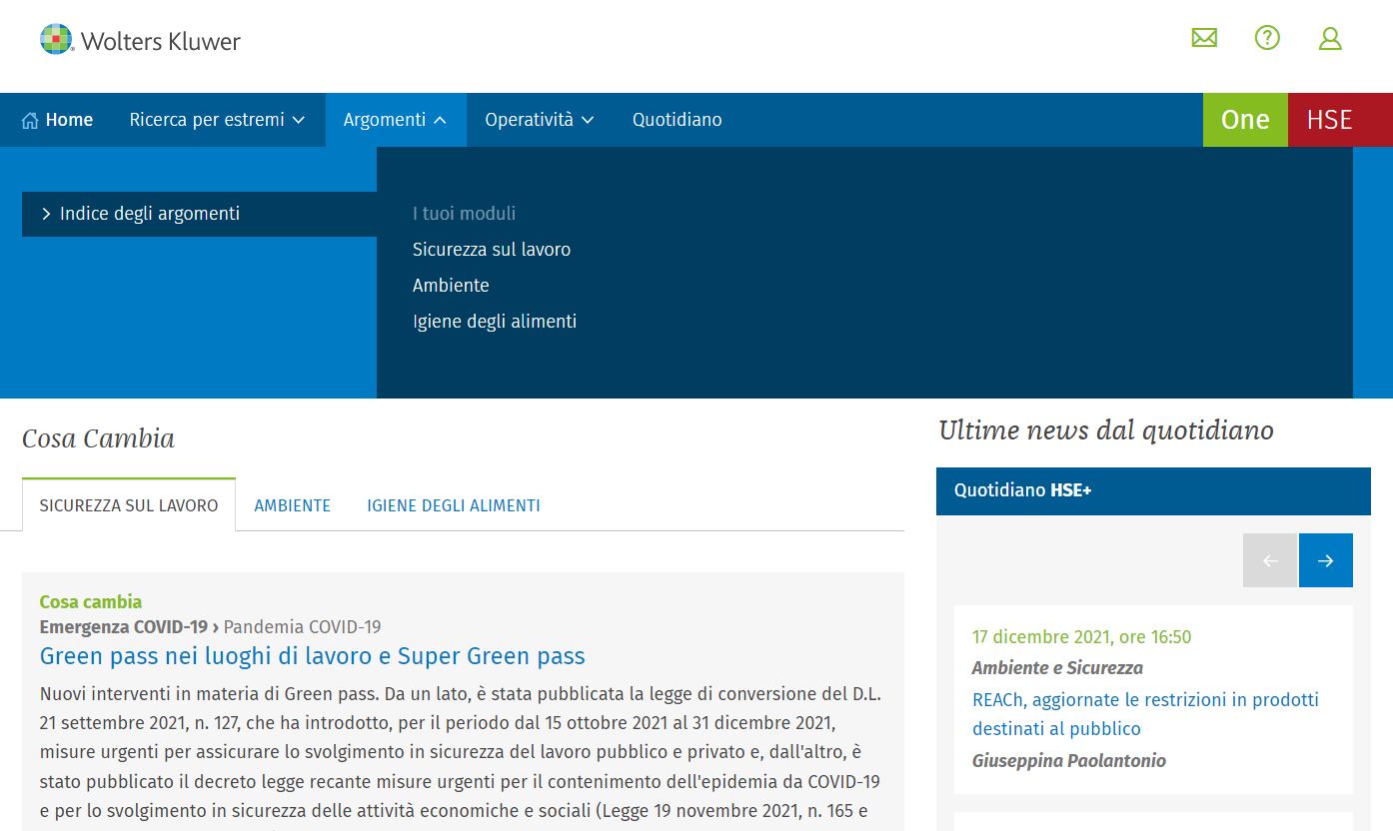Click the red HSE badge
1393x831 pixels.
point(1329,120)
